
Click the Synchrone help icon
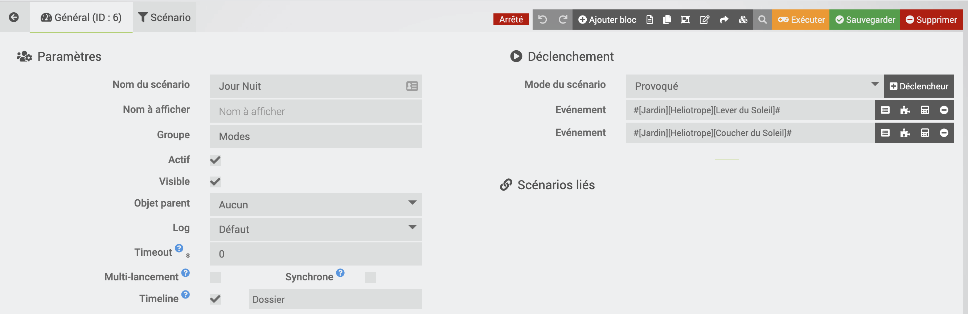[x=340, y=272]
